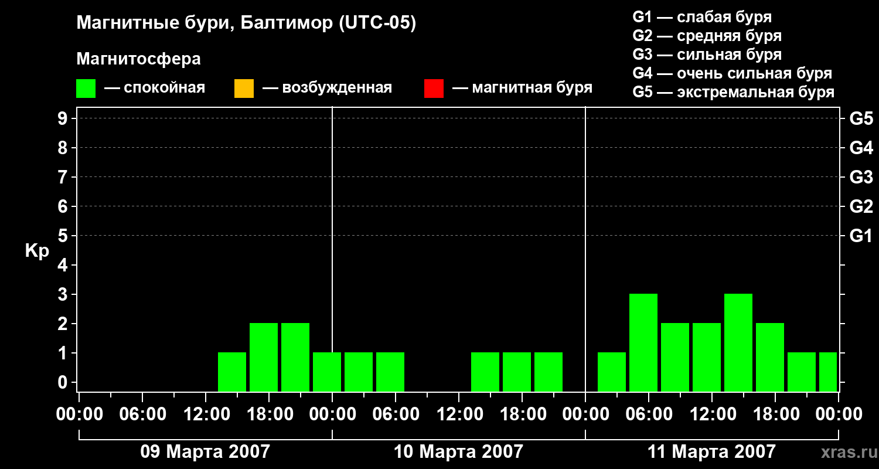Click the Kp 3 bar after 12:00 on 11 Марта
Screen dimensions: 879x469
pos(738,342)
